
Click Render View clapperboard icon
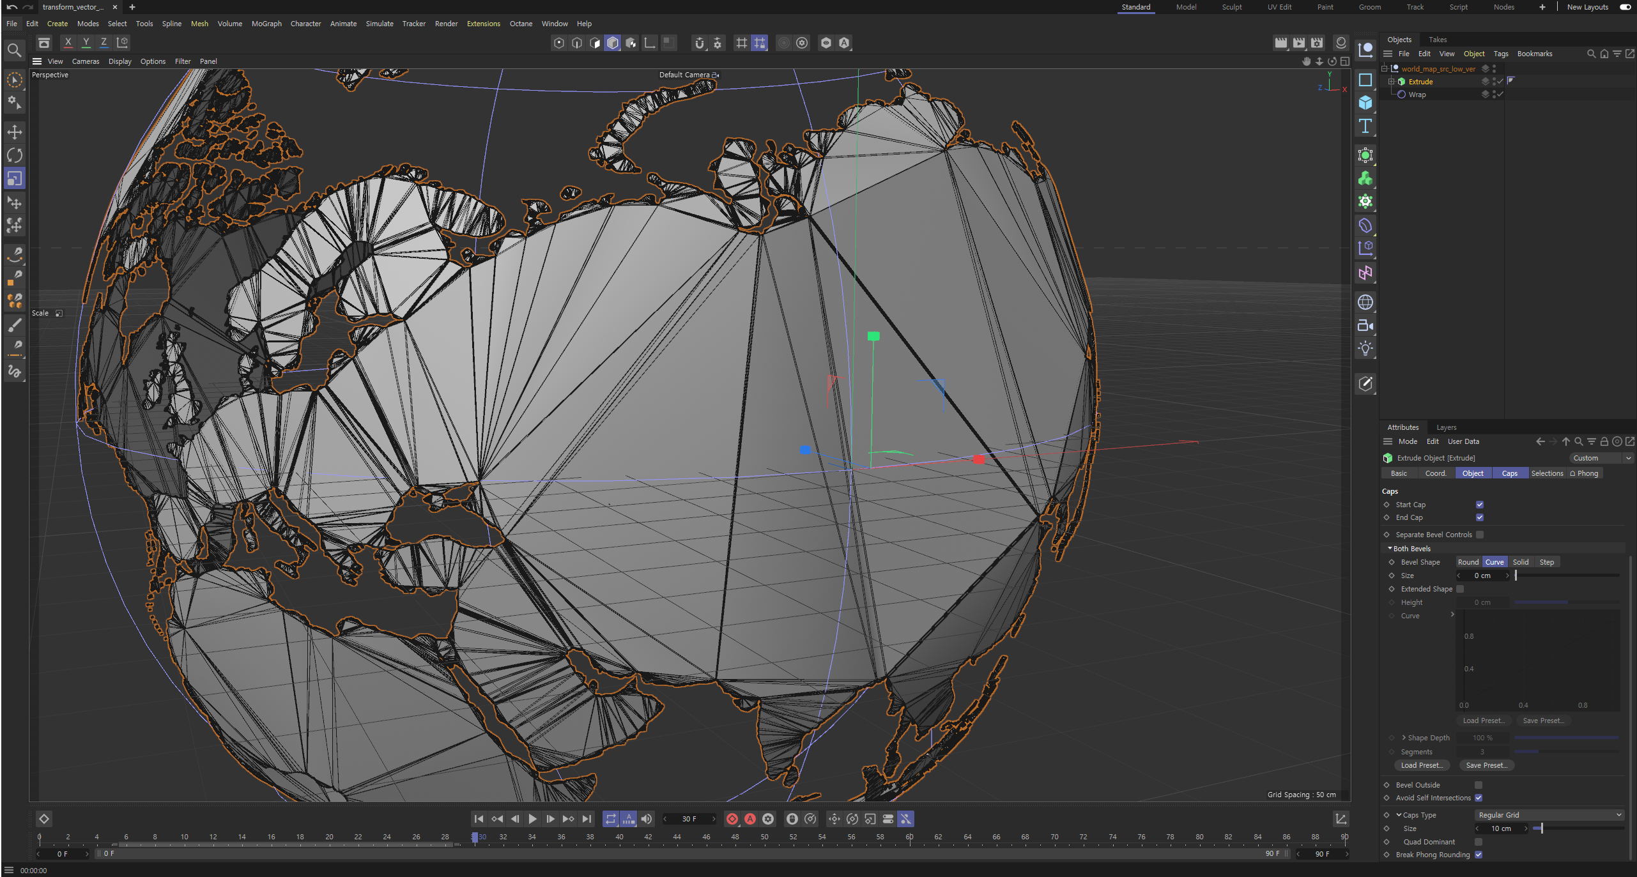(x=1280, y=43)
